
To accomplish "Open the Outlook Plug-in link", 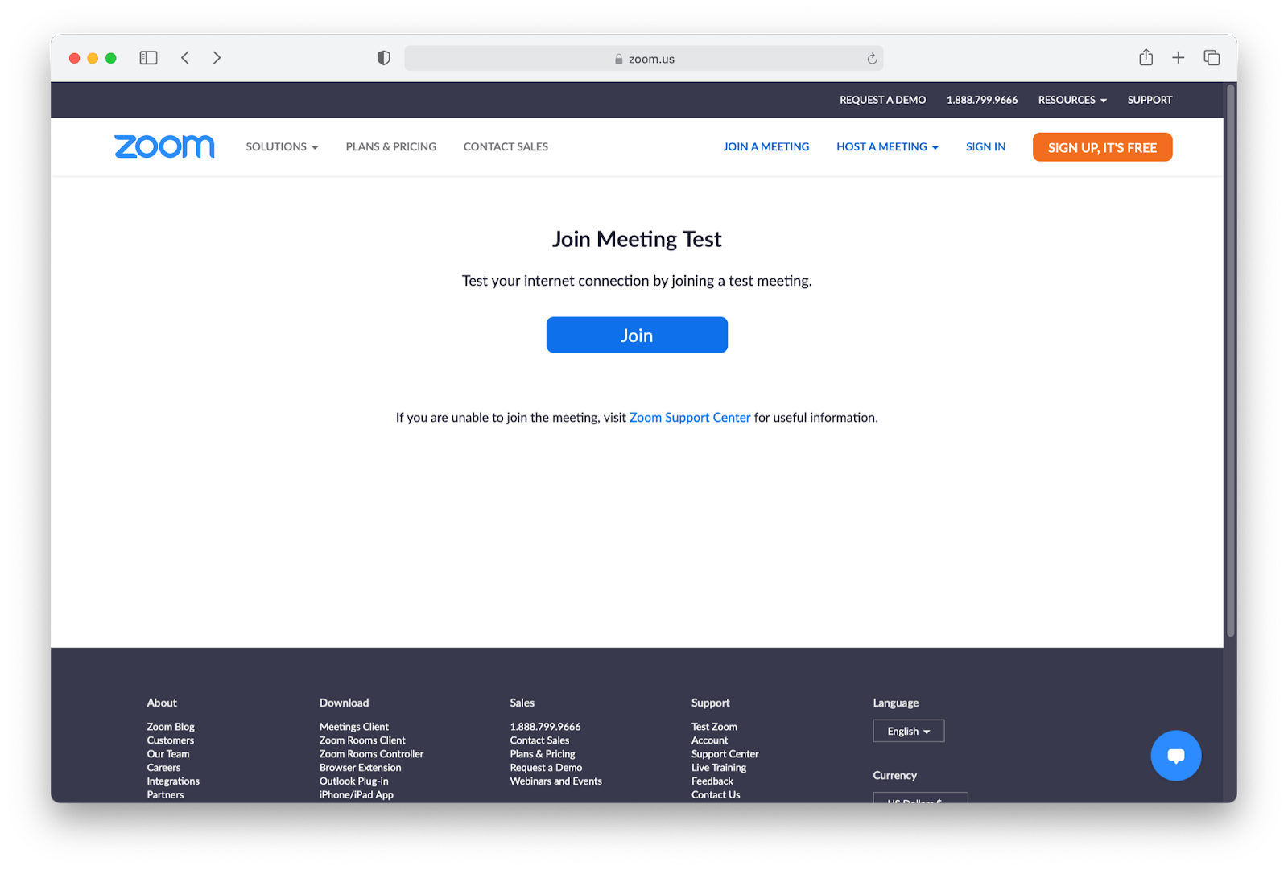I will click(x=353, y=781).
